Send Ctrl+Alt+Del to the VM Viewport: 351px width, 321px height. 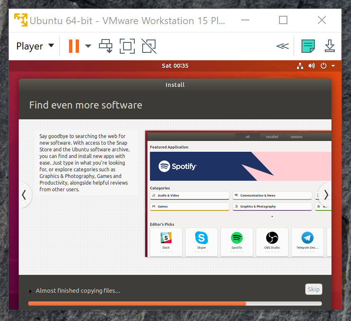click(x=106, y=46)
